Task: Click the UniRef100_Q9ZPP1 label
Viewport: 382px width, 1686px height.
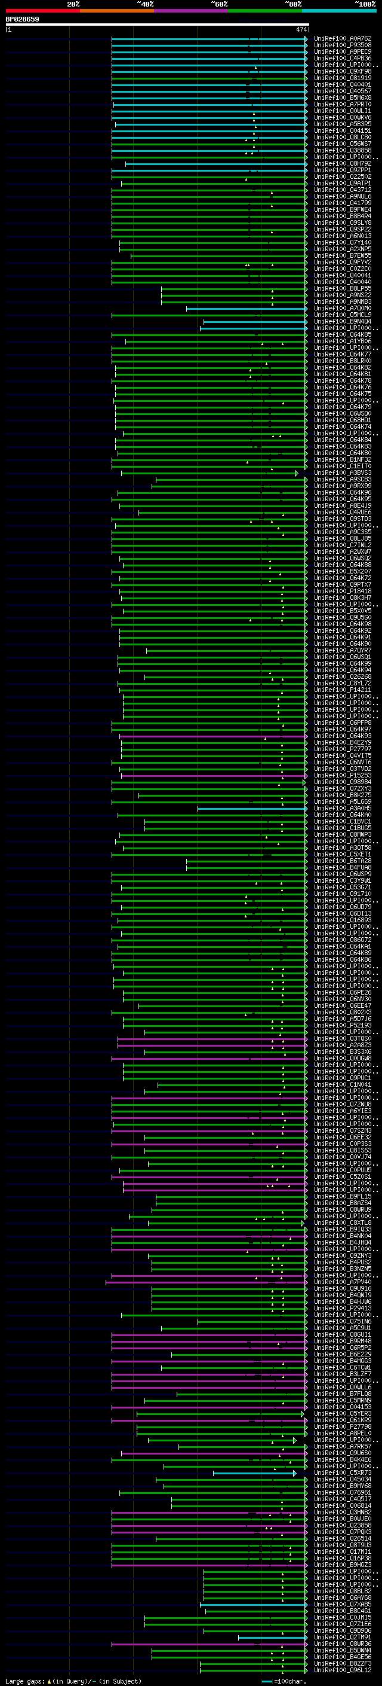Action: click(343, 170)
